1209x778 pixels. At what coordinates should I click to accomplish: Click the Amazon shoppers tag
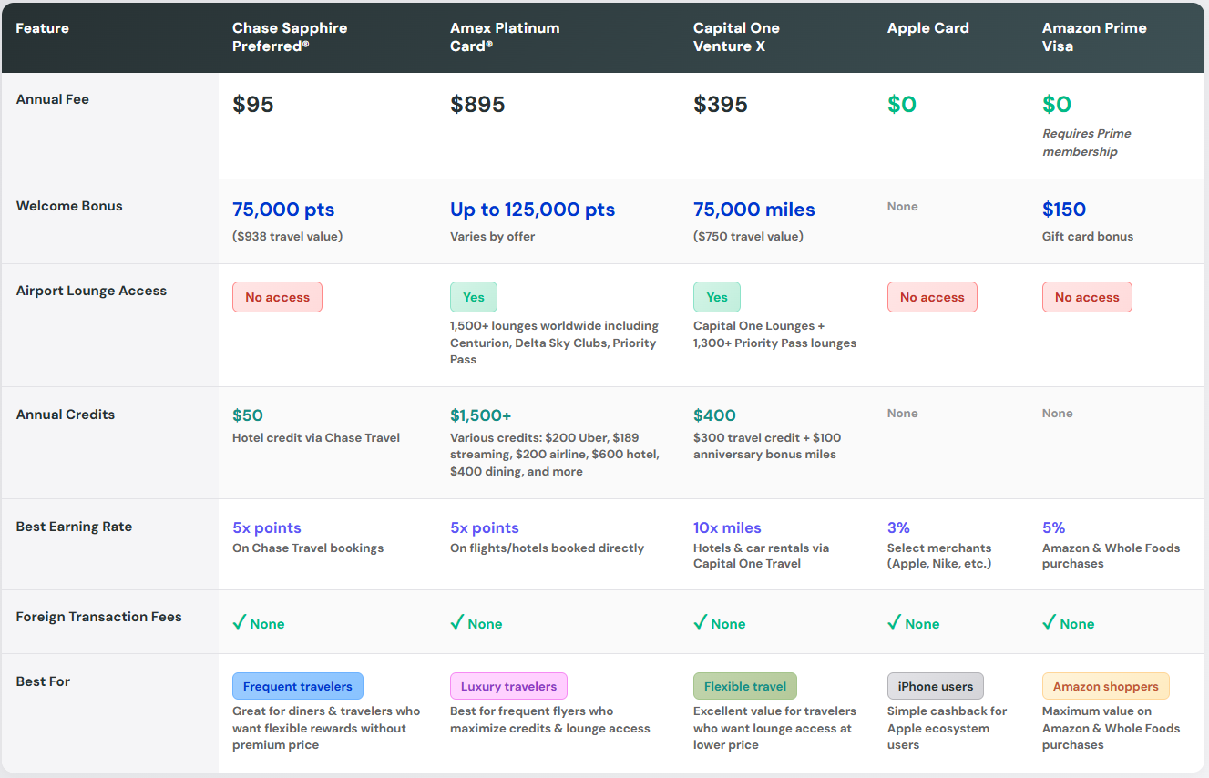[1106, 686]
